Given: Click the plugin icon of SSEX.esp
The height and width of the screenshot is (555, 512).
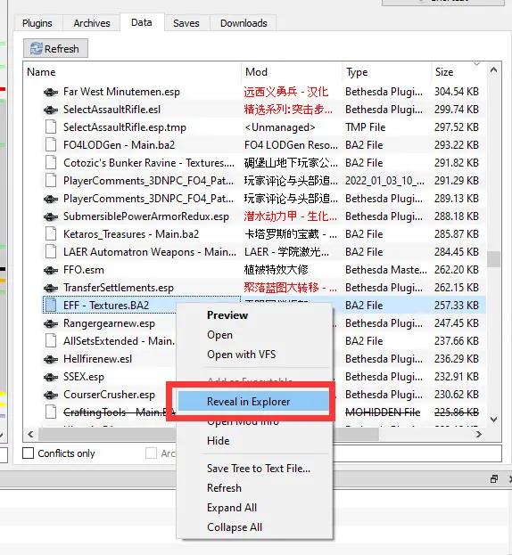Looking at the screenshot, I should tap(51, 378).
